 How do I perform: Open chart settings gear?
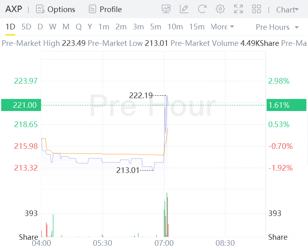[x=220, y=9]
